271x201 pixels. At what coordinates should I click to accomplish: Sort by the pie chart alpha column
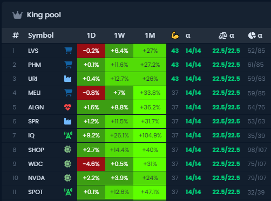coord(255,36)
